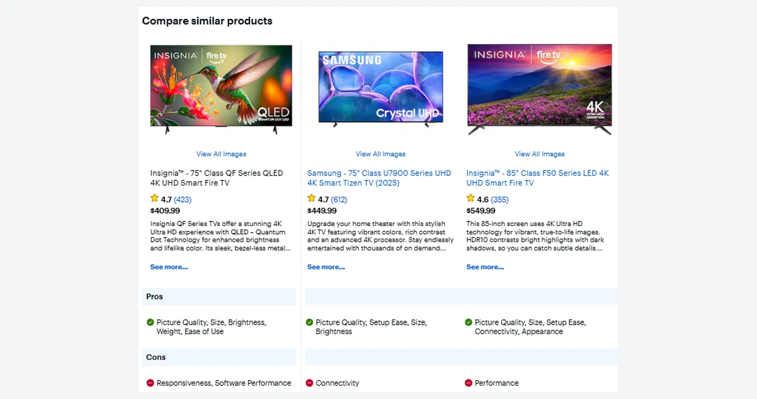The width and height of the screenshot is (757, 399).
Task: Open the 355 reviews link
Action: (x=499, y=199)
